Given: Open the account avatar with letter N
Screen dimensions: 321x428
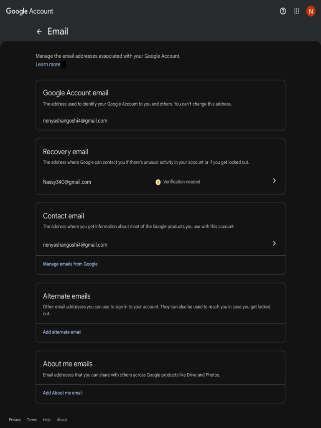Looking at the screenshot, I should pyautogui.click(x=311, y=11).
